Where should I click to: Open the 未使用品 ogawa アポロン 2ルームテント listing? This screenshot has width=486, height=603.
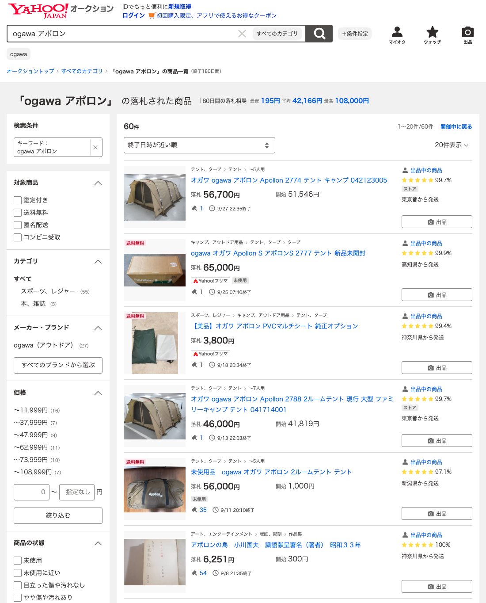[x=271, y=472]
